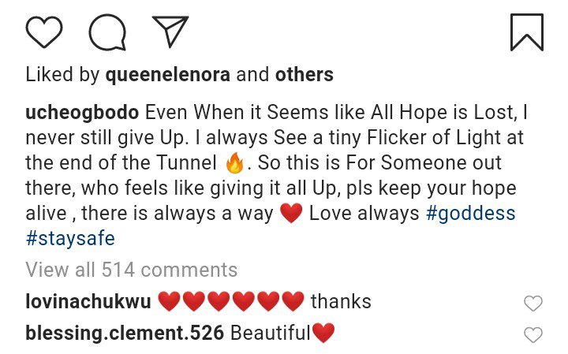View the others who liked the post
The width and height of the screenshot is (568, 354).
tap(304, 75)
